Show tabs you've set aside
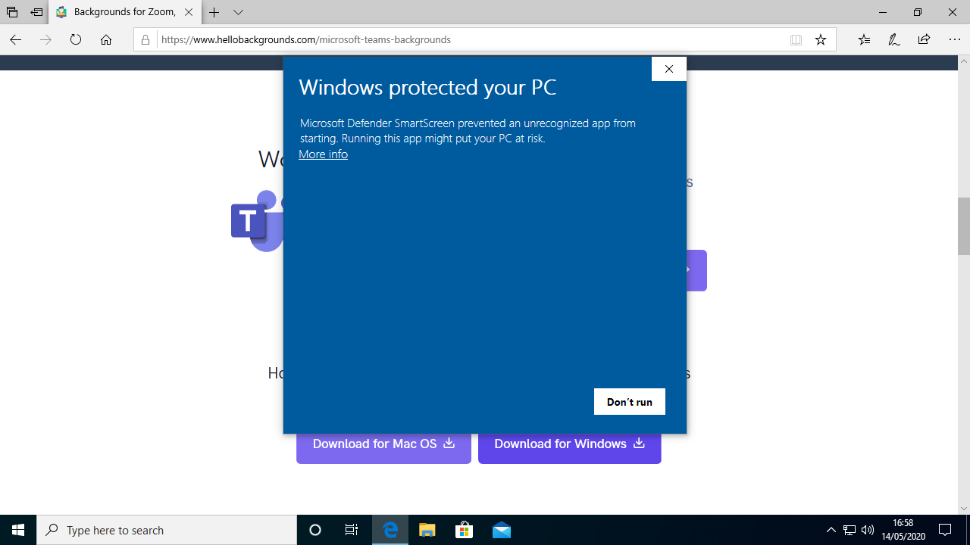Viewport: 970px width, 545px height. pyautogui.click(x=12, y=12)
